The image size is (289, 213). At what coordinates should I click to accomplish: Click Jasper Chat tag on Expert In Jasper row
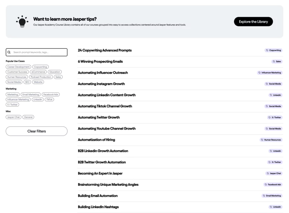pyautogui.click(x=274, y=173)
